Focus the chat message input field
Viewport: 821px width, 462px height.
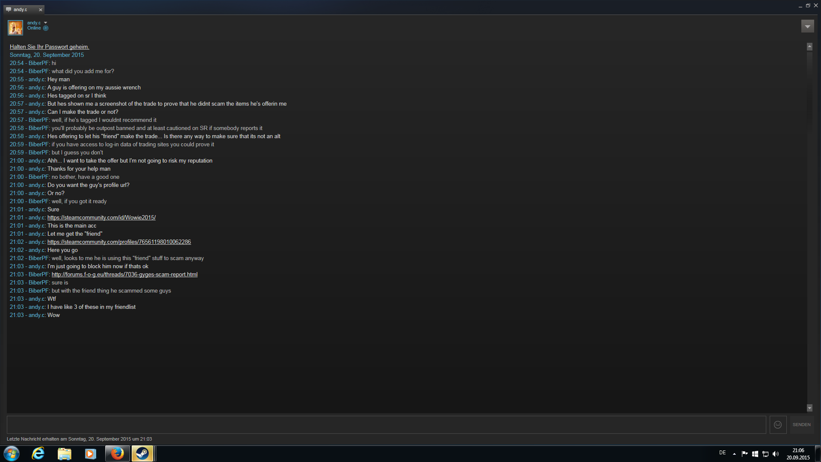(x=386, y=425)
